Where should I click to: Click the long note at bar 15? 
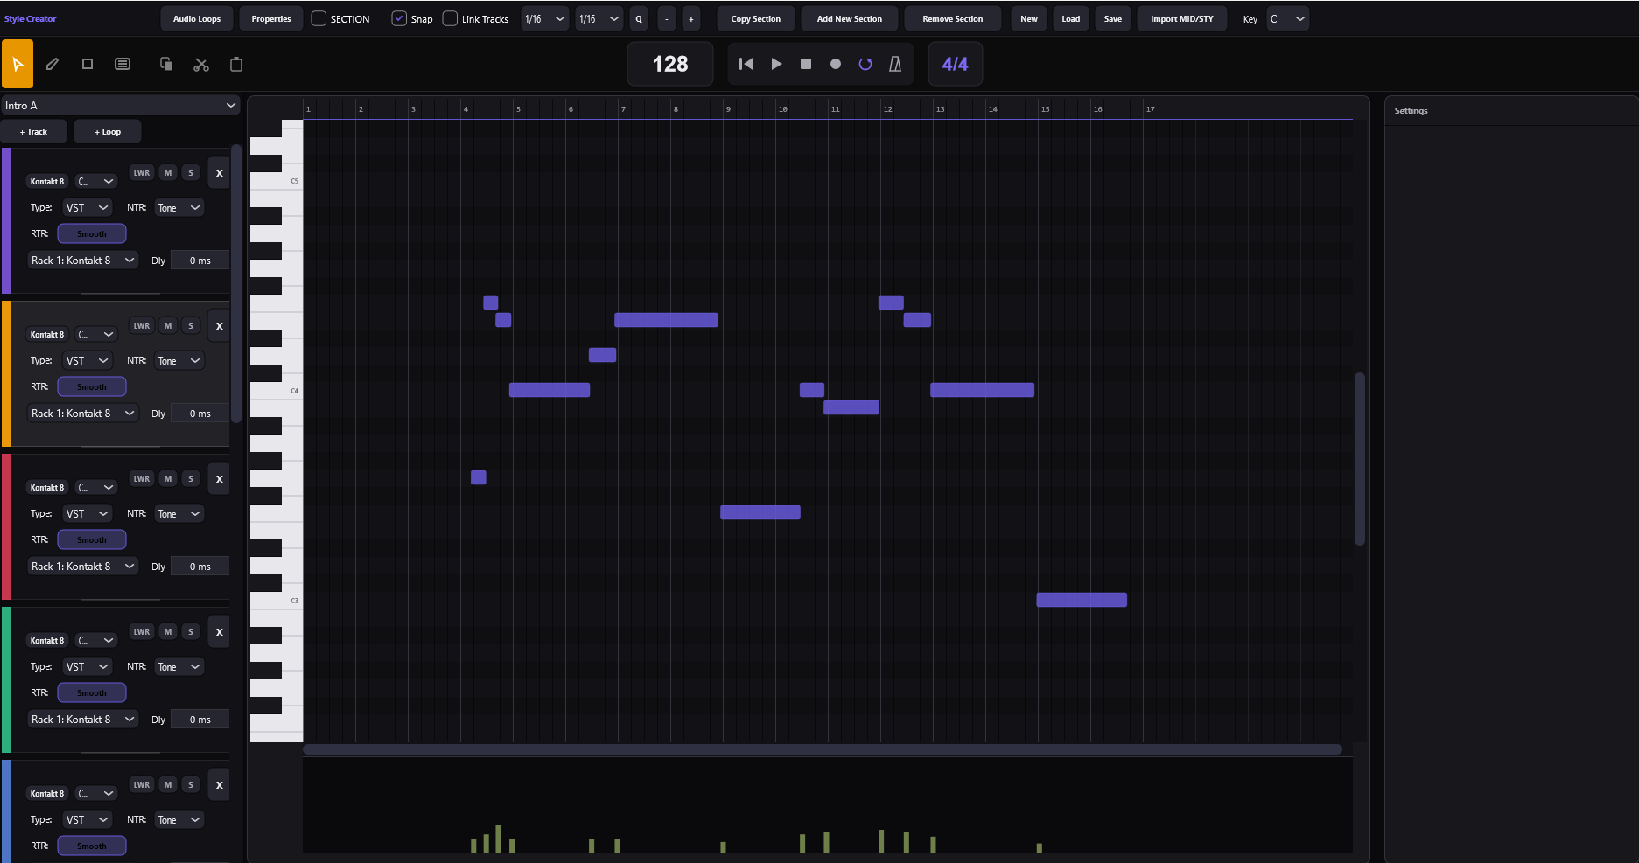tap(1082, 600)
